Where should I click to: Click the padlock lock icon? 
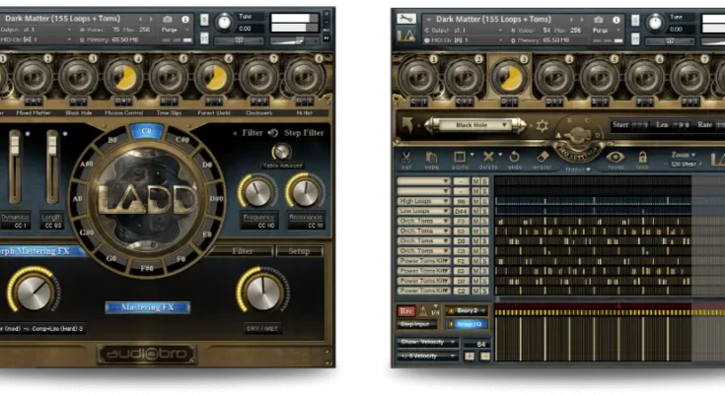click(642, 158)
